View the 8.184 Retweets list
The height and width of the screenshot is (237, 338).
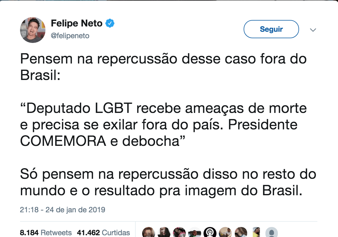46,233
